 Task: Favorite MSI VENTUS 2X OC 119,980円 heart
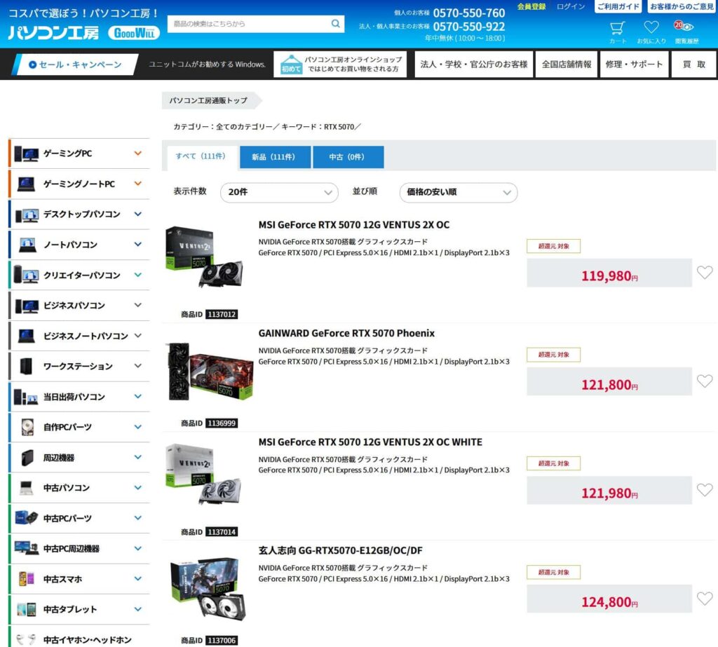click(705, 273)
